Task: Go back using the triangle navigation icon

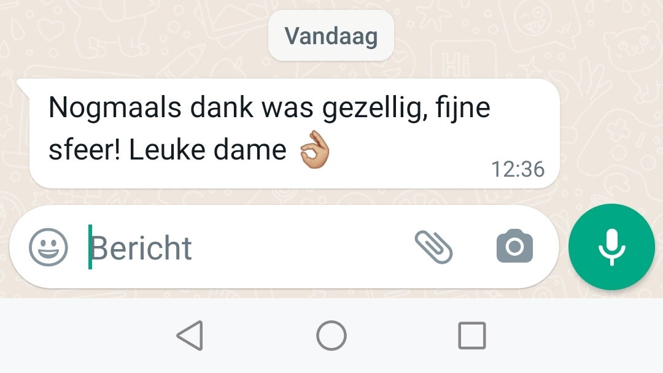Action: pos(190,336)
